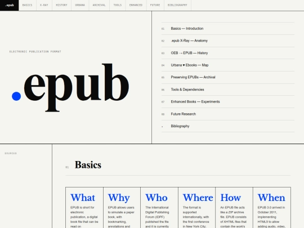Image resolution: width=304 pixels, height=228 pixels.
Task: Open the BASICS nav item
Action: [x=28, y=5]
